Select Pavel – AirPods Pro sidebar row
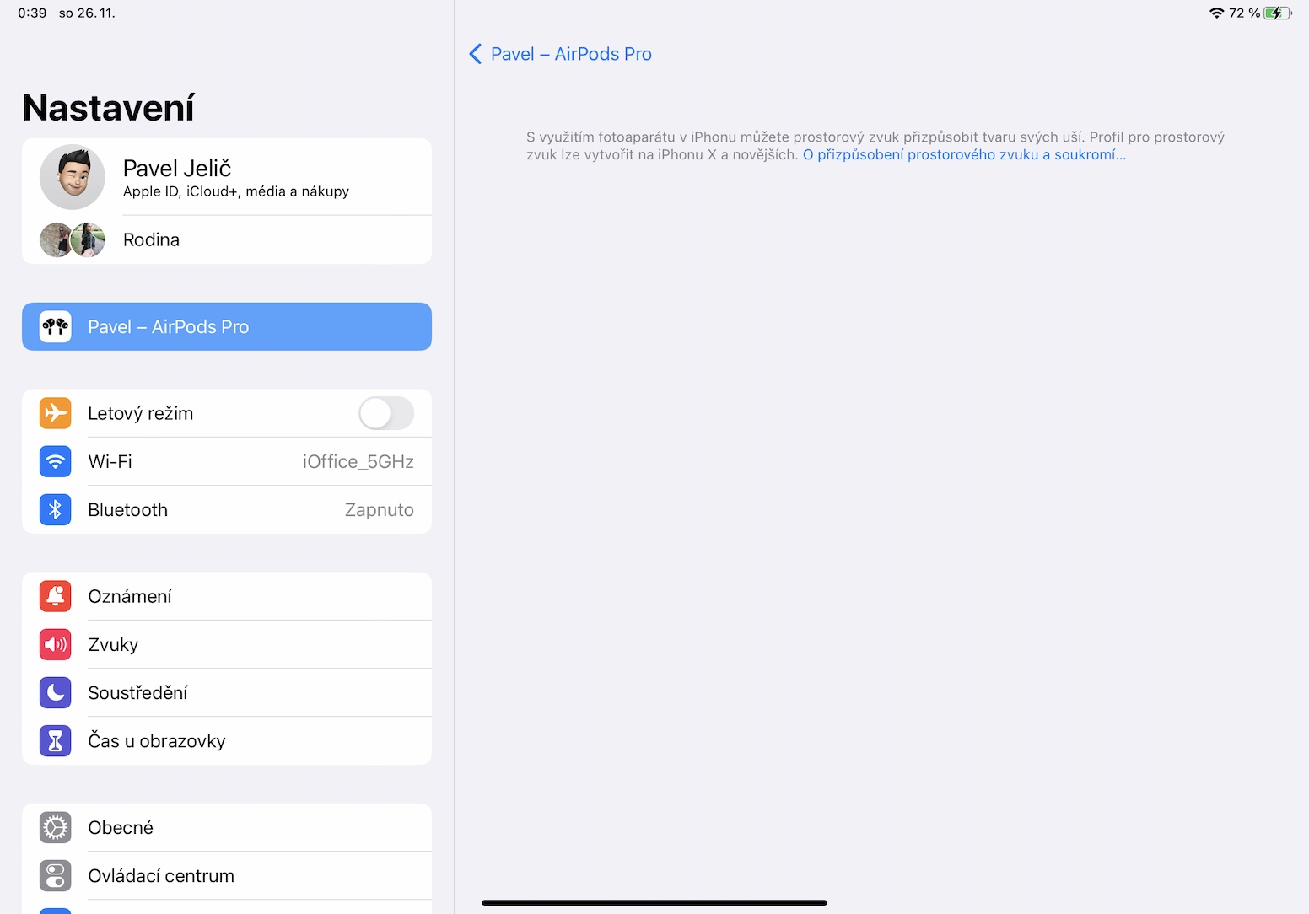This screenshot has height=914, width=1309. click(x=227, y=326)
